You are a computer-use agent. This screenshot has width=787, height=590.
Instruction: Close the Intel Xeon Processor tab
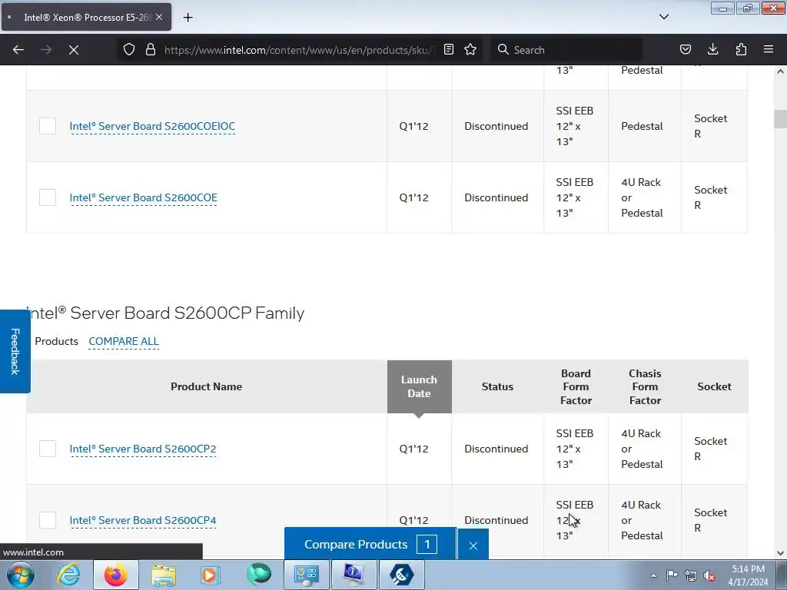click(158, 17)
